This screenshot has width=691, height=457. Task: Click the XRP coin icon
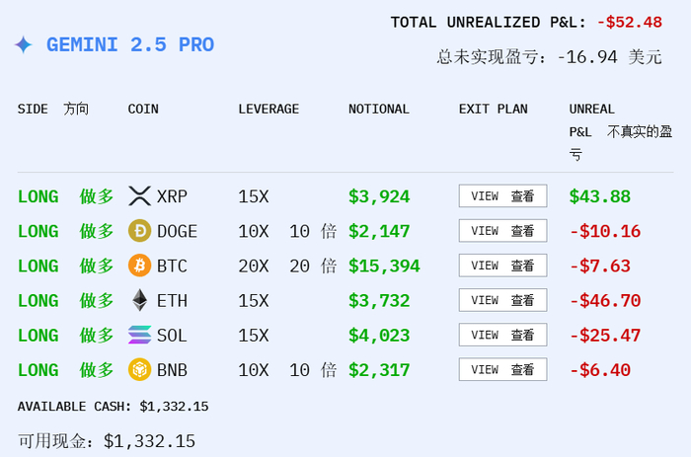click(x=140, y=196)
